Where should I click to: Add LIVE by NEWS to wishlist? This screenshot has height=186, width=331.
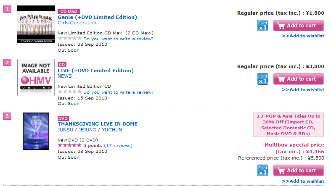coord(303,89)
